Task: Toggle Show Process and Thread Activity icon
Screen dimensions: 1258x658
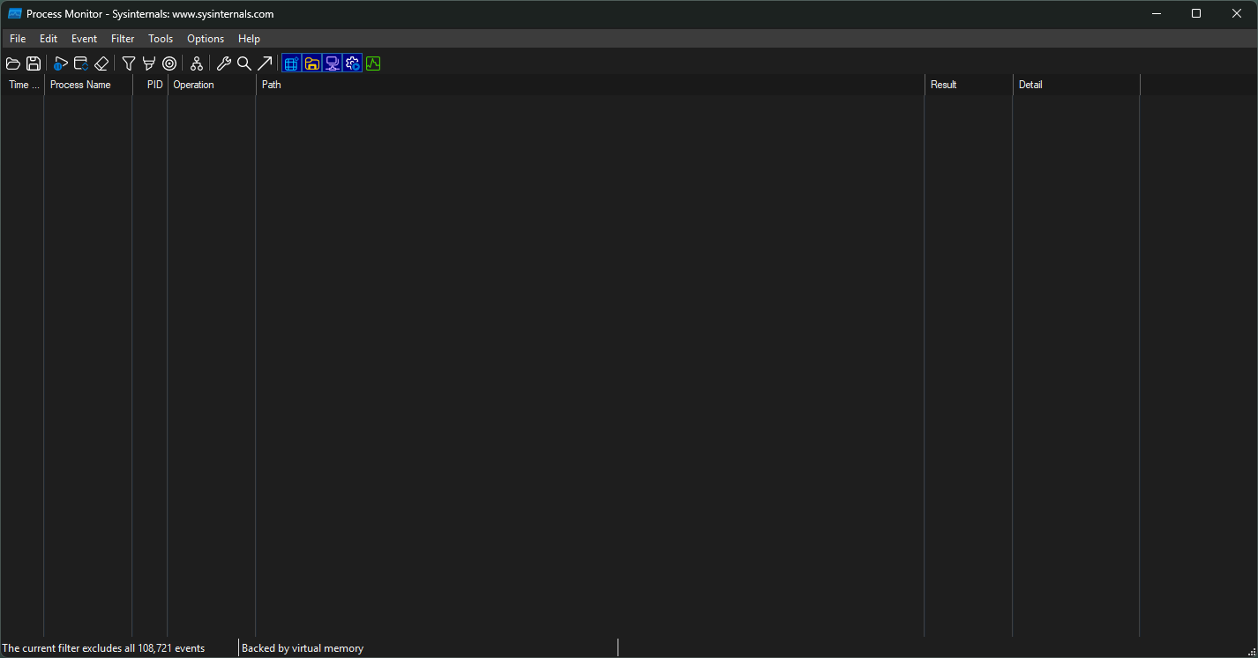Action: coord(352,64)
